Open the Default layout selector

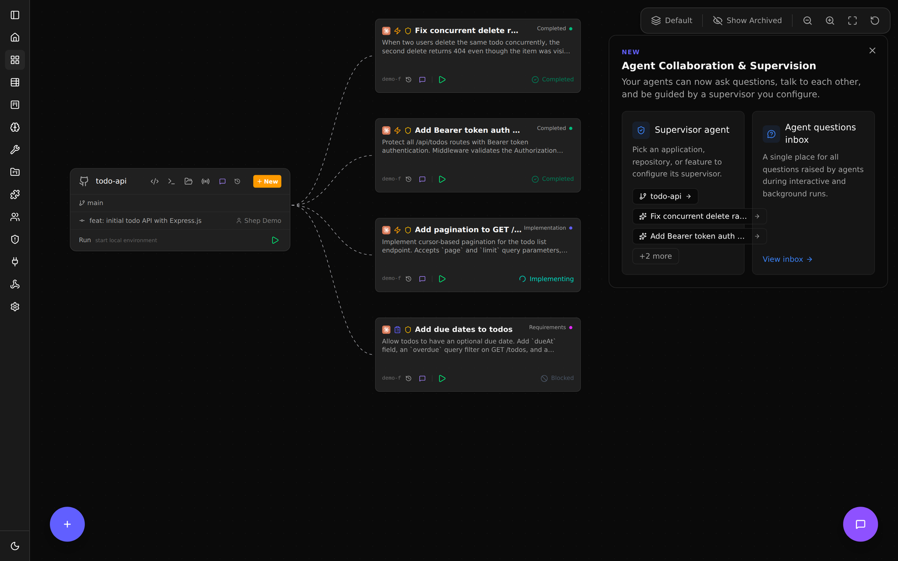[x=672, y=21]
